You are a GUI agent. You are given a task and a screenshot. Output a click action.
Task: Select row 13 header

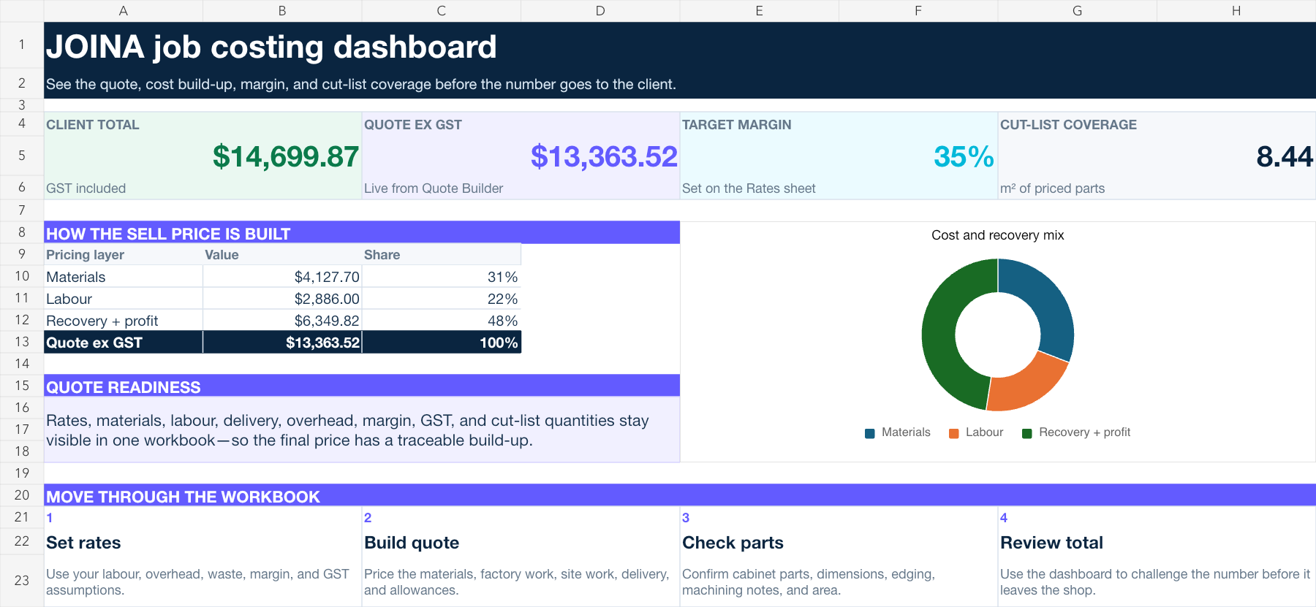22,342
